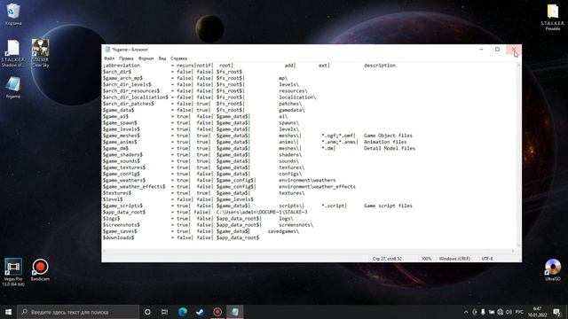Switch to Bandicam on the taskbar

tap(217, 312)
